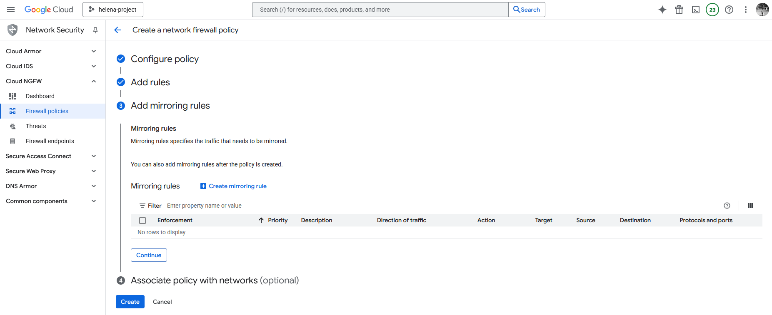This screenshot has width=772, height=315.
Task: Open the helena-project project selector
Action: 113,10
